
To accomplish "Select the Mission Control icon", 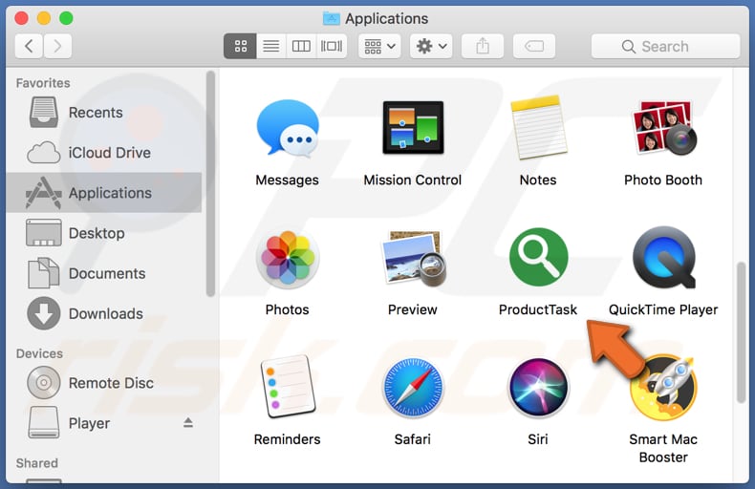I will pyautogui.click(x=413, y=129).
